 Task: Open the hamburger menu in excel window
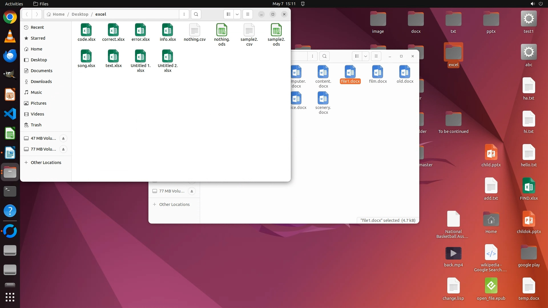click(x=248, y=14)
